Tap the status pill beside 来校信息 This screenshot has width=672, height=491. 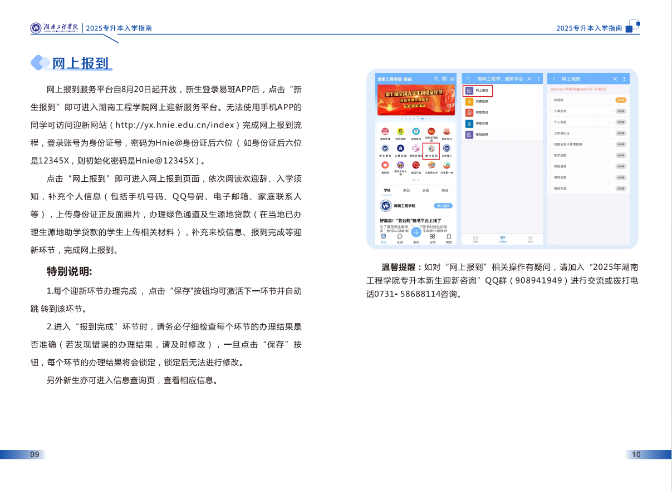pyautogui.click(x=621, y=177)
